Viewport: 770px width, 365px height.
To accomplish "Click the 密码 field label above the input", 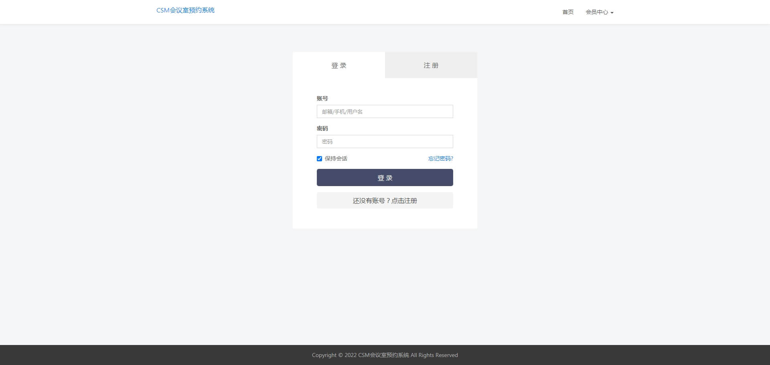I will point(322,128).
